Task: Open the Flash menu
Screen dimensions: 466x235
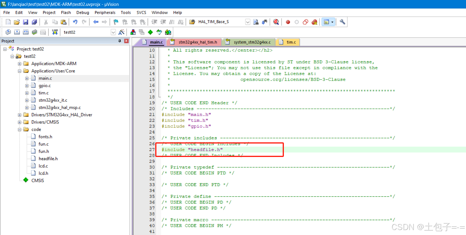Action: [x=66, y=13]
